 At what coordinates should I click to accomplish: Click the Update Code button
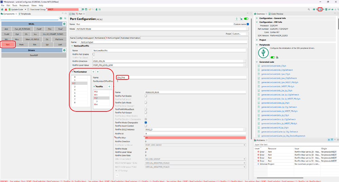point(16,9)
